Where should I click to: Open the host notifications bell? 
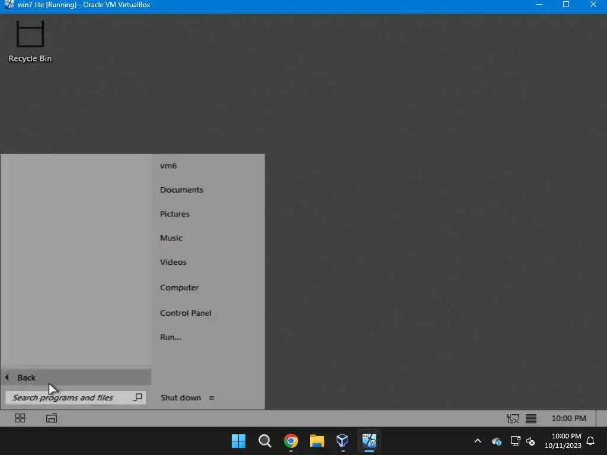[x=591, y=441]
